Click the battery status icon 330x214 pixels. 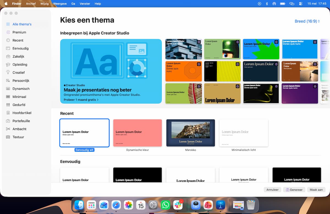click(283, 4)
